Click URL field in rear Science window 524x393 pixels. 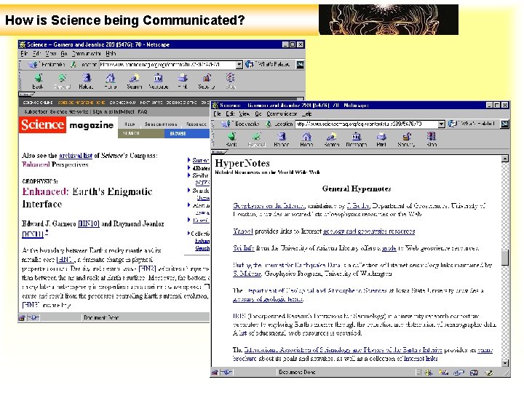[167, 65]
